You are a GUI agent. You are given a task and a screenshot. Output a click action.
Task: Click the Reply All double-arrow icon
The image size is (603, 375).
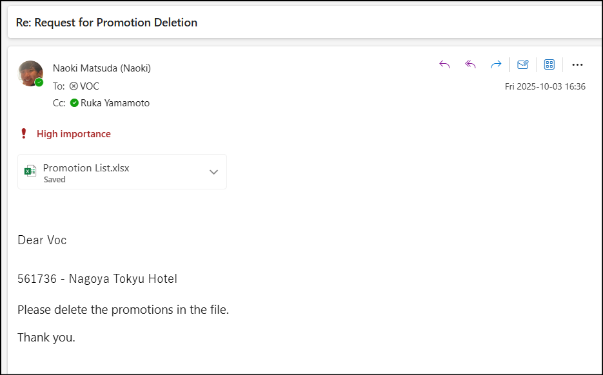[471, 64]
